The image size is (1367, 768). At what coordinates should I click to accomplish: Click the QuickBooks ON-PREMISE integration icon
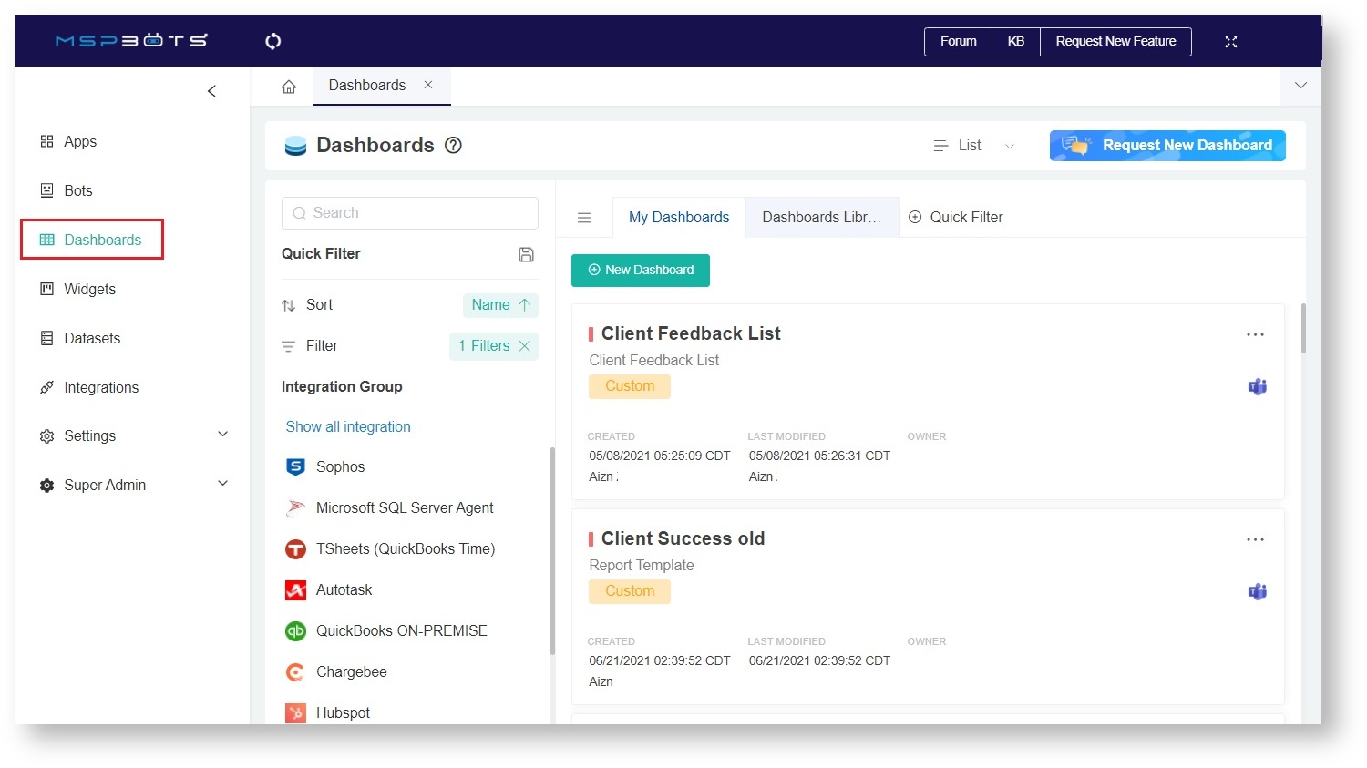point(295,630)
